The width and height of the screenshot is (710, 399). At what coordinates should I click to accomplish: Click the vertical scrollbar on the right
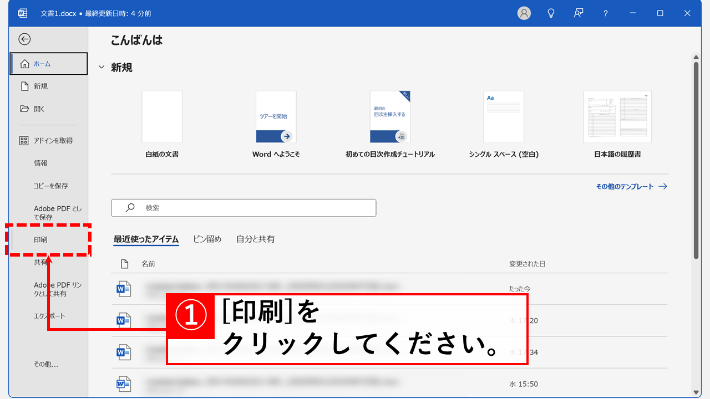pos(696,161)
